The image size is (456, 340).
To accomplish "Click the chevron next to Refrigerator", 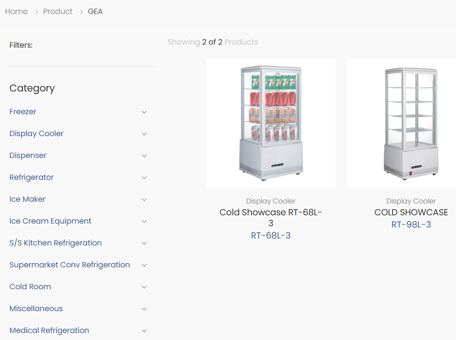I will 144,178.
